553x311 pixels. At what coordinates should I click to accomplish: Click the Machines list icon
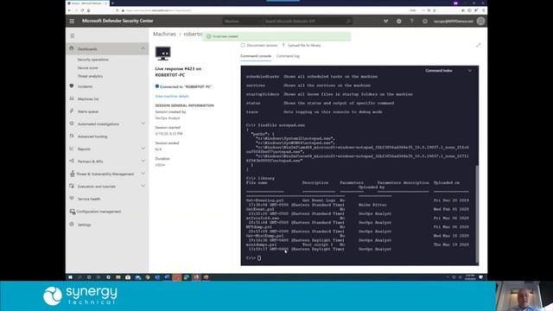coord(72,98)
